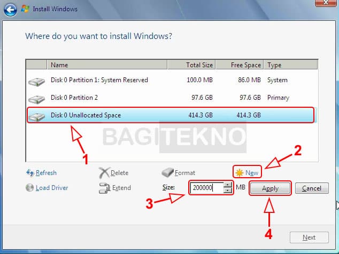Screen dimensions: 339x254
Task: Click the 97.6 GB free space cell
Action: tap(250, 98)
